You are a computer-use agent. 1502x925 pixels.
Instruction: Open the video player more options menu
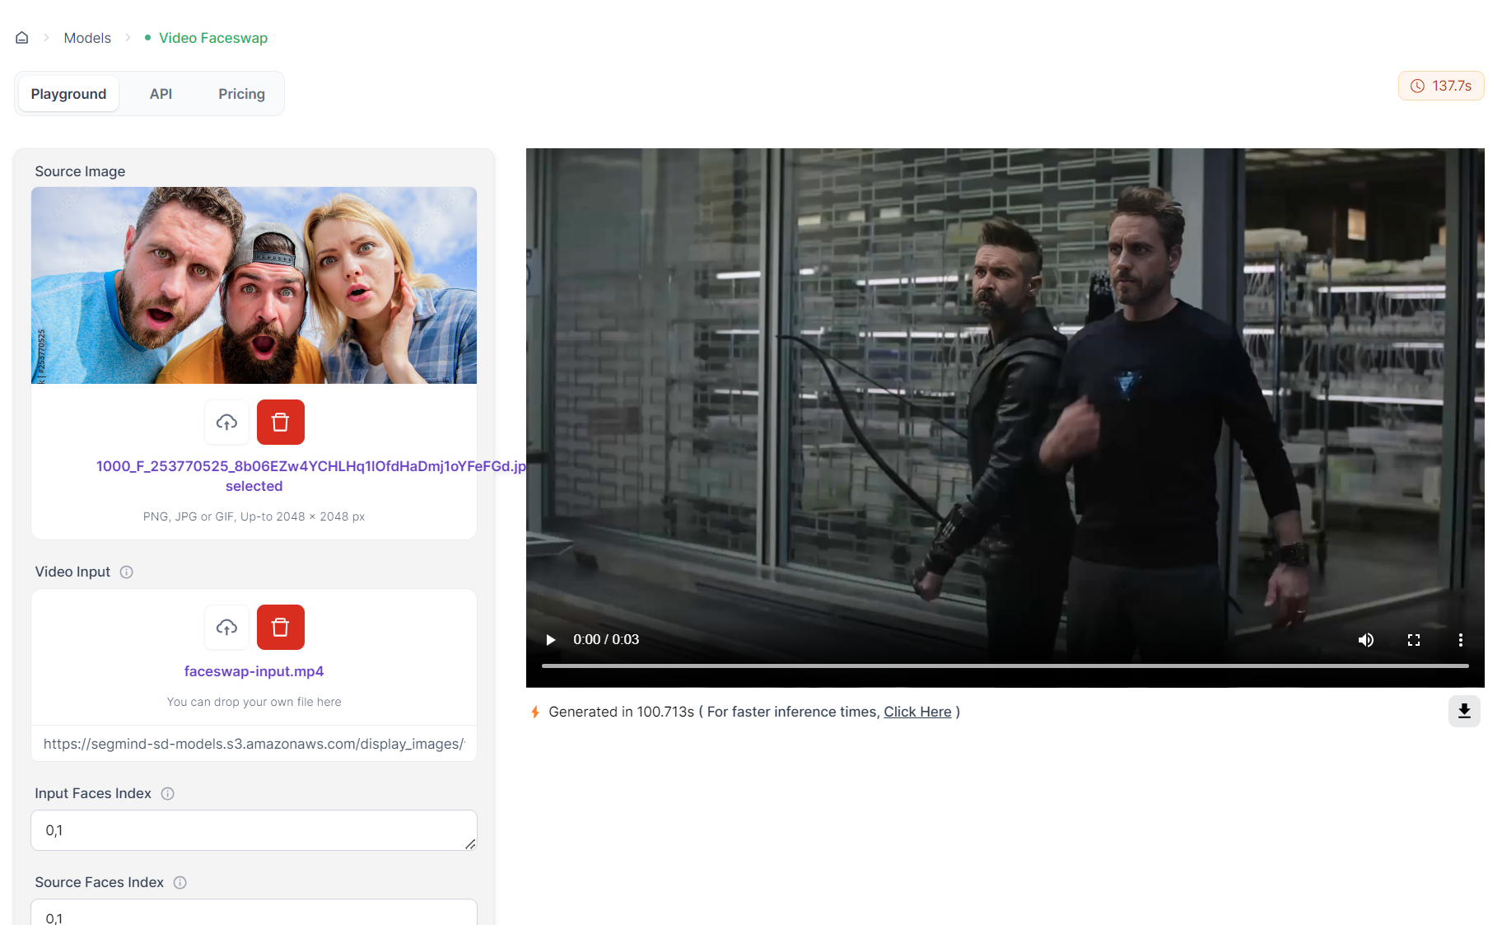click(x=1461, y=640)
